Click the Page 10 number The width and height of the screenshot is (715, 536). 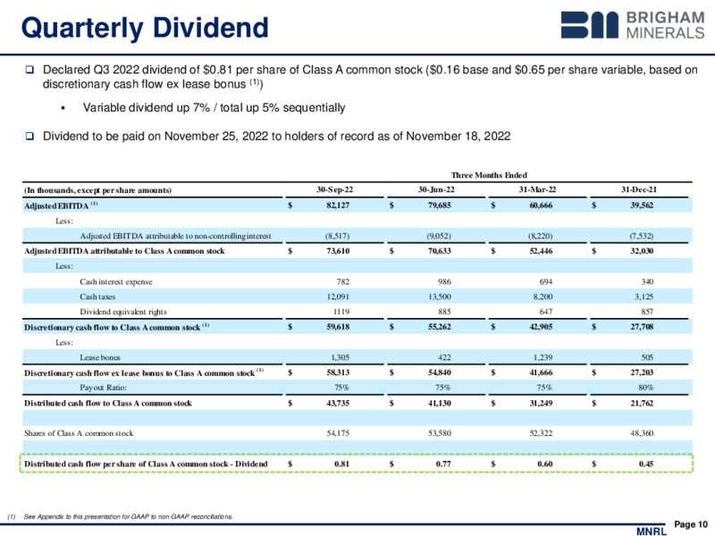click(690, 524)
